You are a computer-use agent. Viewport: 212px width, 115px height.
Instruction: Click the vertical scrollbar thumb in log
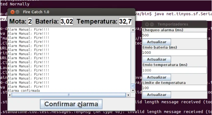[133, 86]
